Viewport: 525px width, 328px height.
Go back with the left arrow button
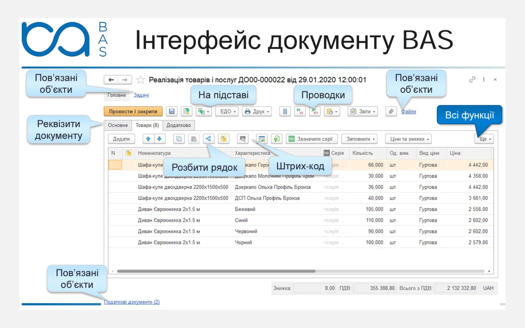[111, 80]
